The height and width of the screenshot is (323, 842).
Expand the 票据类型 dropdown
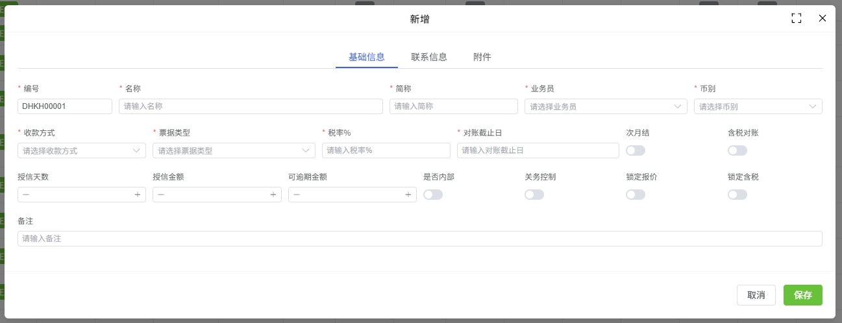(234, 150)
